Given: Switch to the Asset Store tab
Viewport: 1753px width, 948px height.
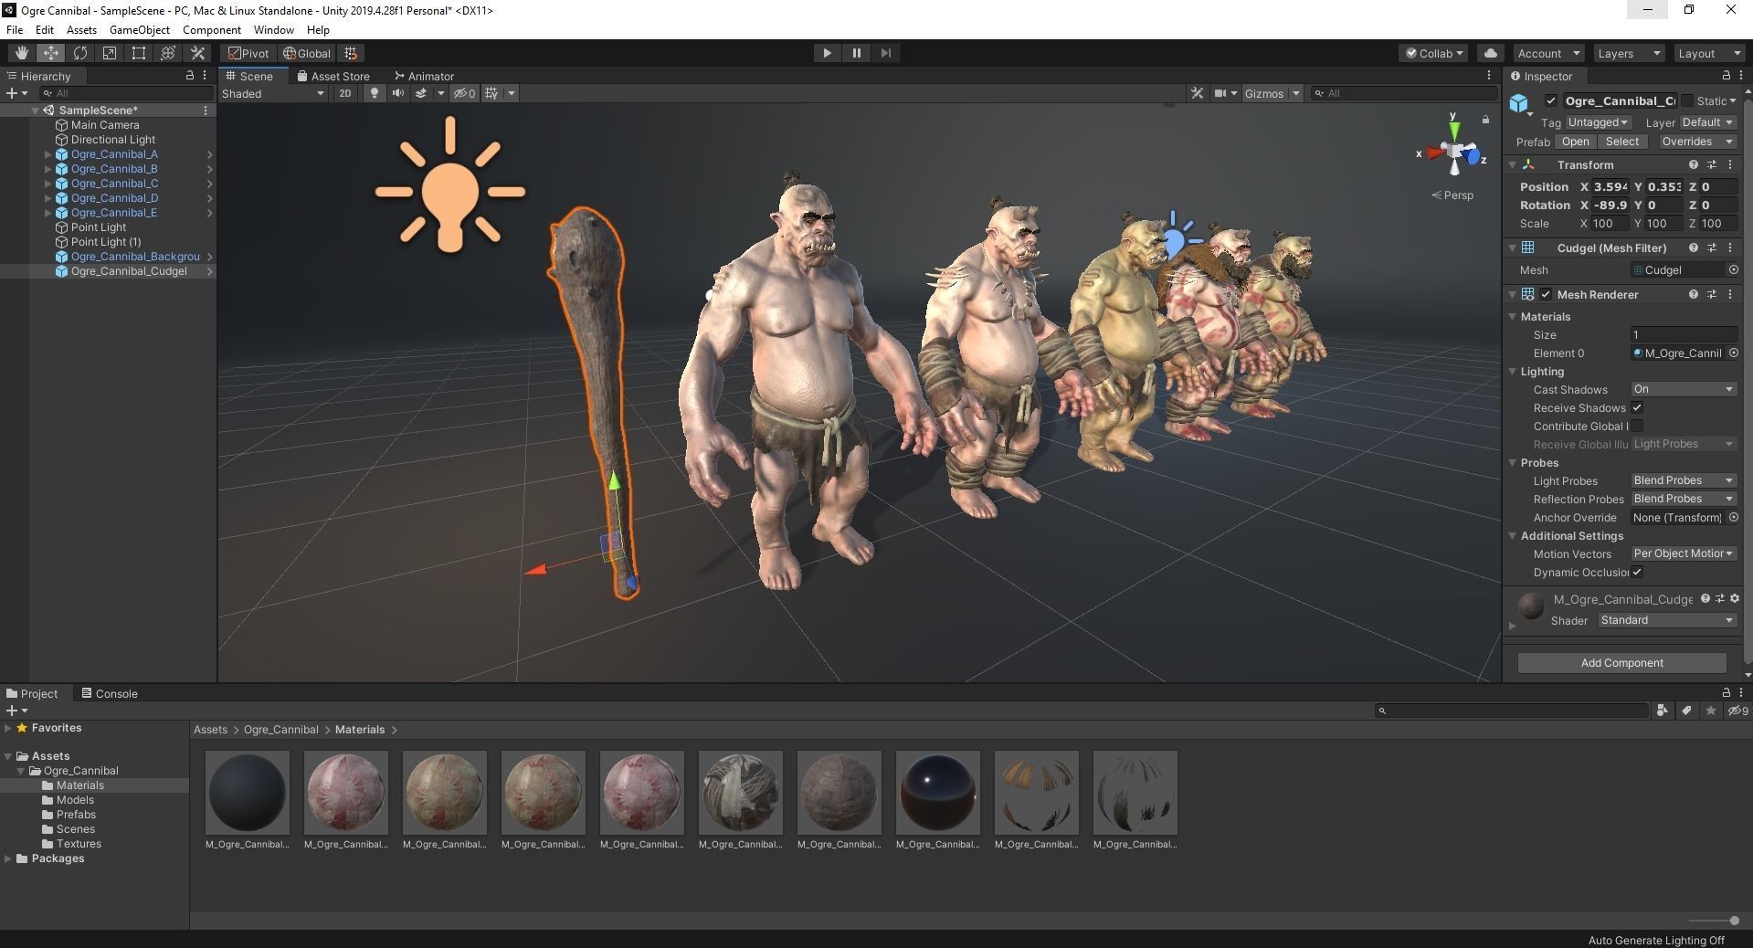Looking at the screenshot, I should click(x=333, y=76).
